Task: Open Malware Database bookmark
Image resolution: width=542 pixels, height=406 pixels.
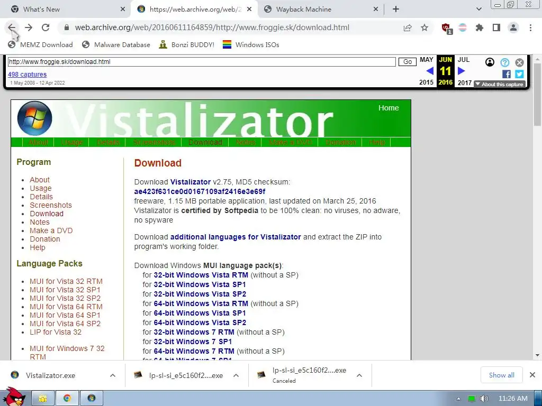Action: pos(116,44)
